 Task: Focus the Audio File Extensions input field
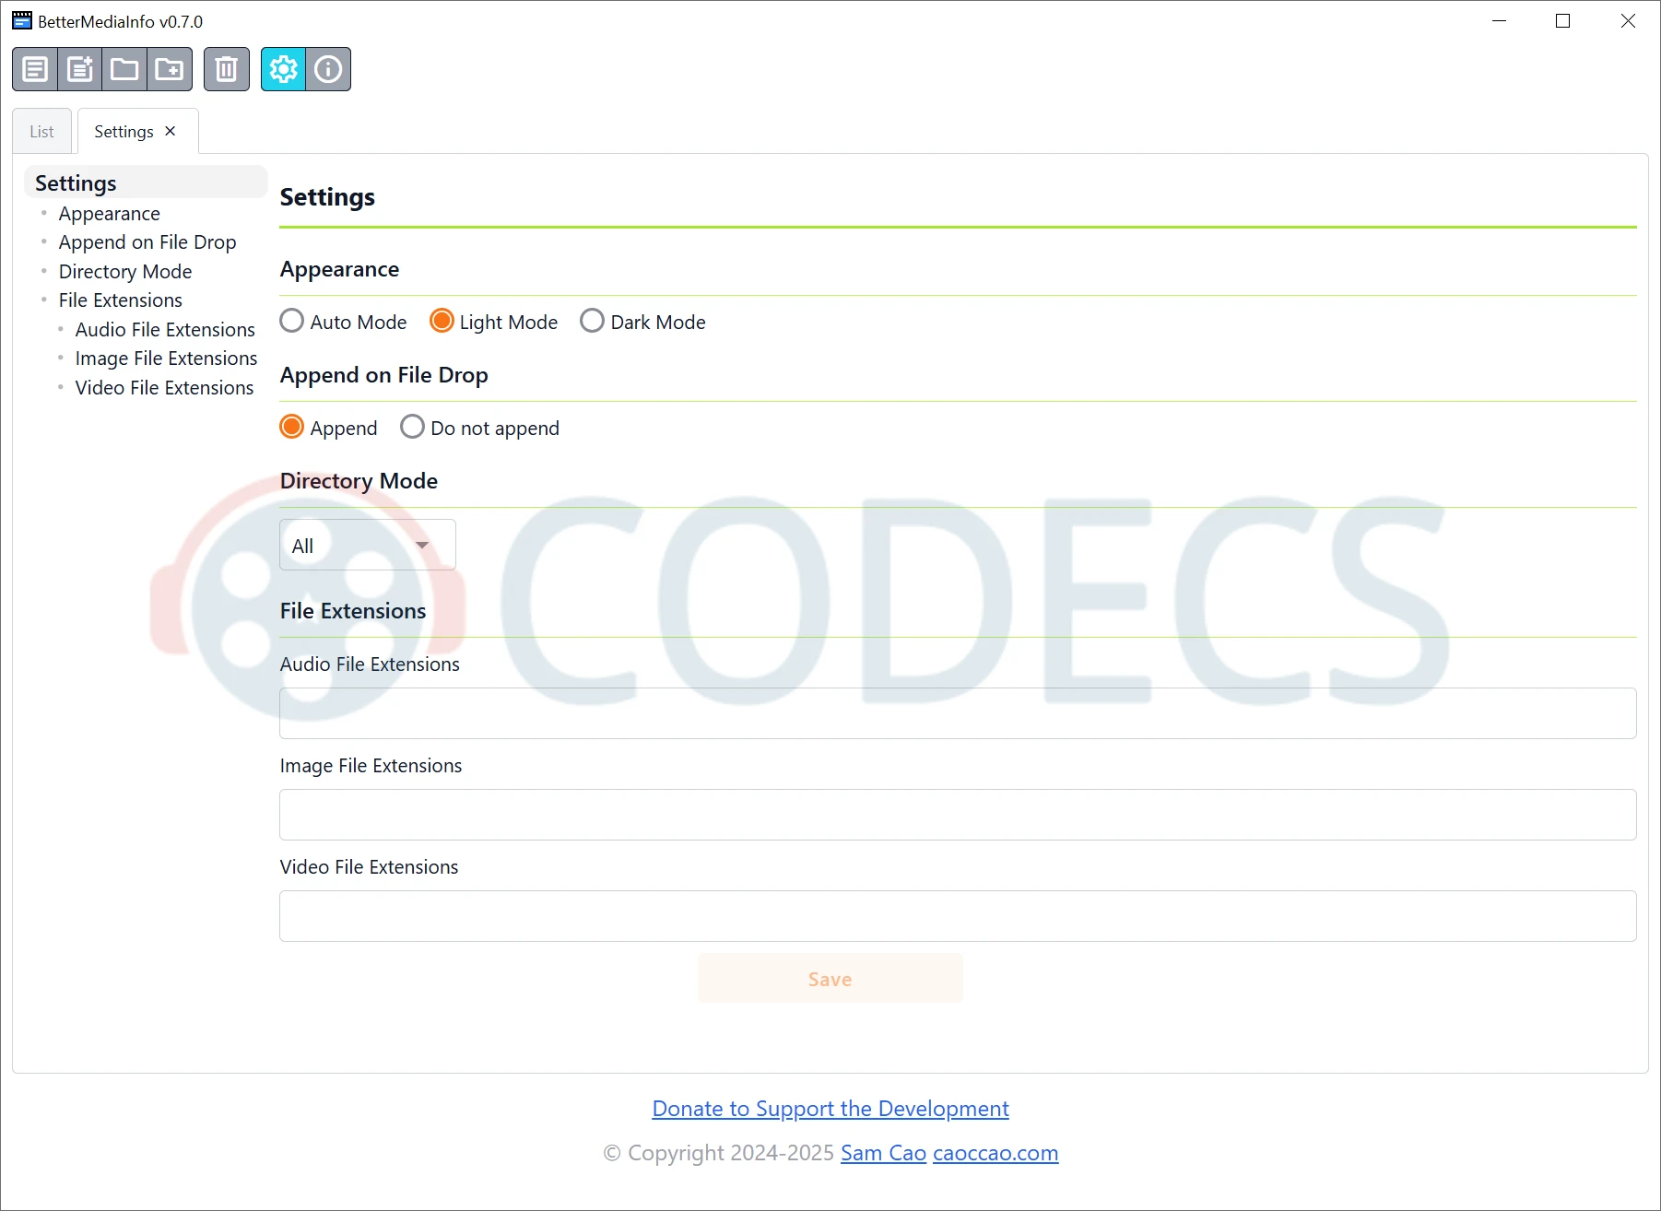pyautogui.click(x=957, y=713)
